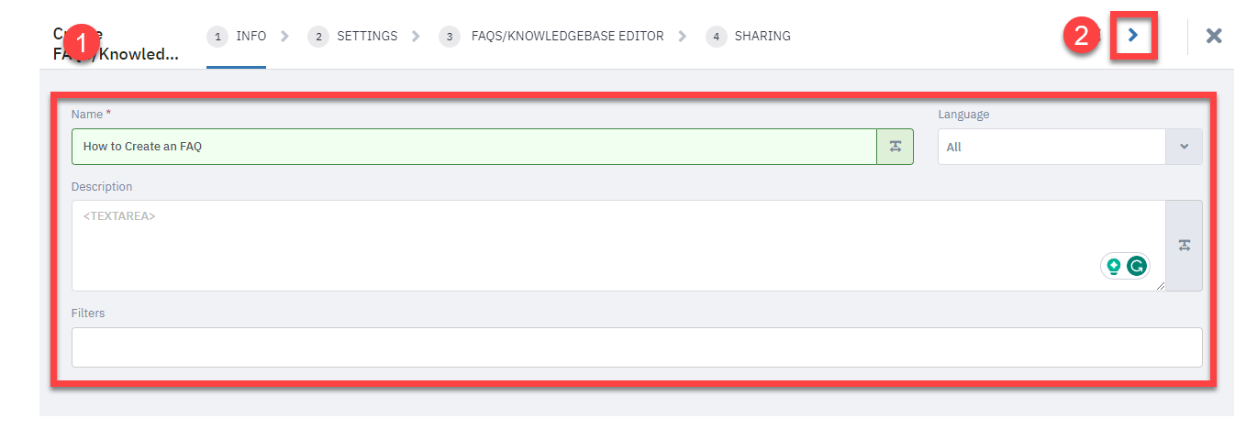This screenshot has height=429, width=1246.
Task: Open the Grammarly icon in the Description textarea
Action: coord(1137,266)
